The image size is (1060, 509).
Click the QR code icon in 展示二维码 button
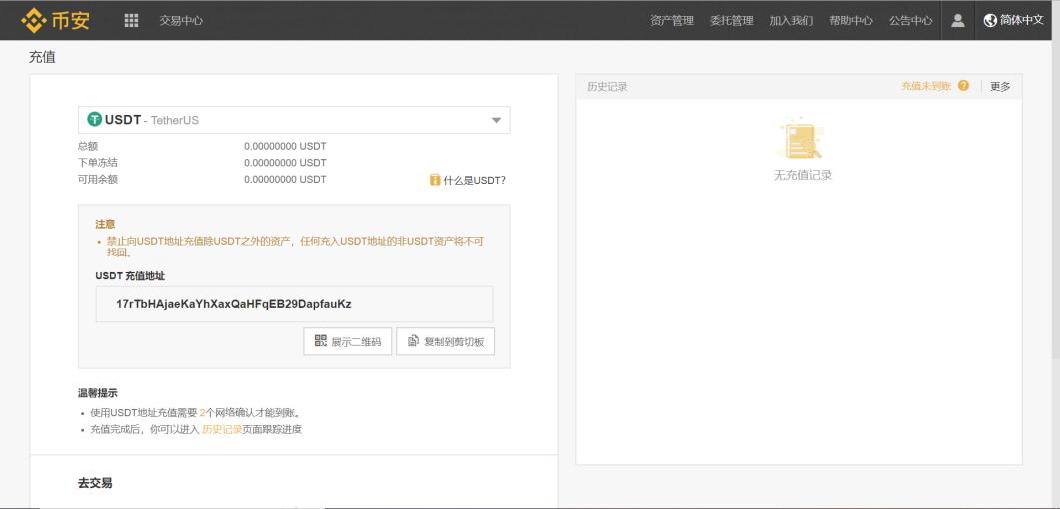coord(321,341)
